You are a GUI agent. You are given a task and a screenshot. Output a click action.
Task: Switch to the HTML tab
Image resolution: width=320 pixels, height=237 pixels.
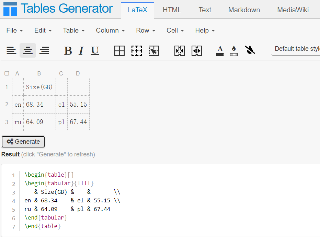click(x=172, y=10)
